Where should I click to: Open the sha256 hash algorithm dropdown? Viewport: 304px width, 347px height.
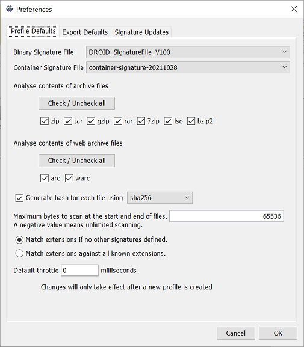[x=160, y=198]
